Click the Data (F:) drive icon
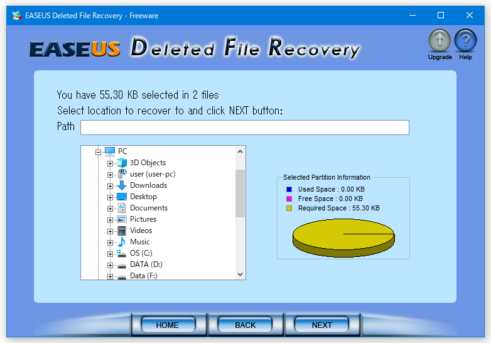 (x=122, y=276)
